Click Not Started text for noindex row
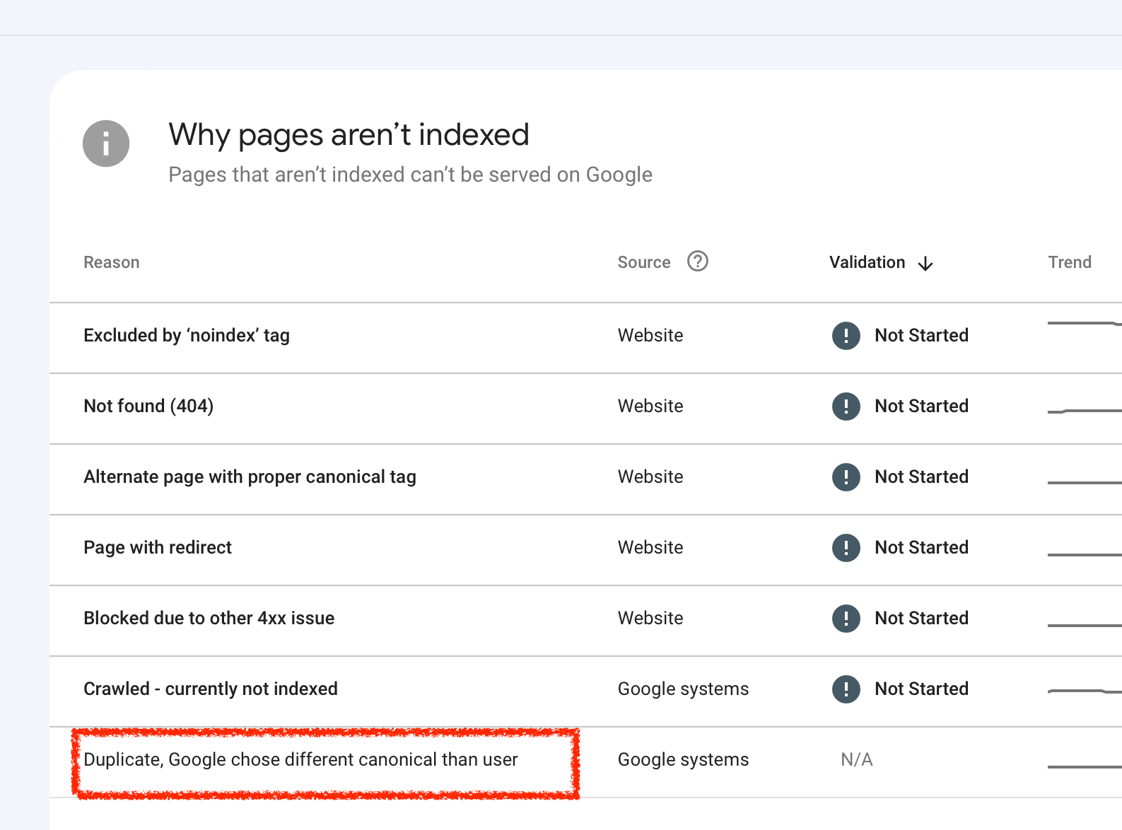The width and height of the screenshot is (1122, 830). click(x=922, y=335)
